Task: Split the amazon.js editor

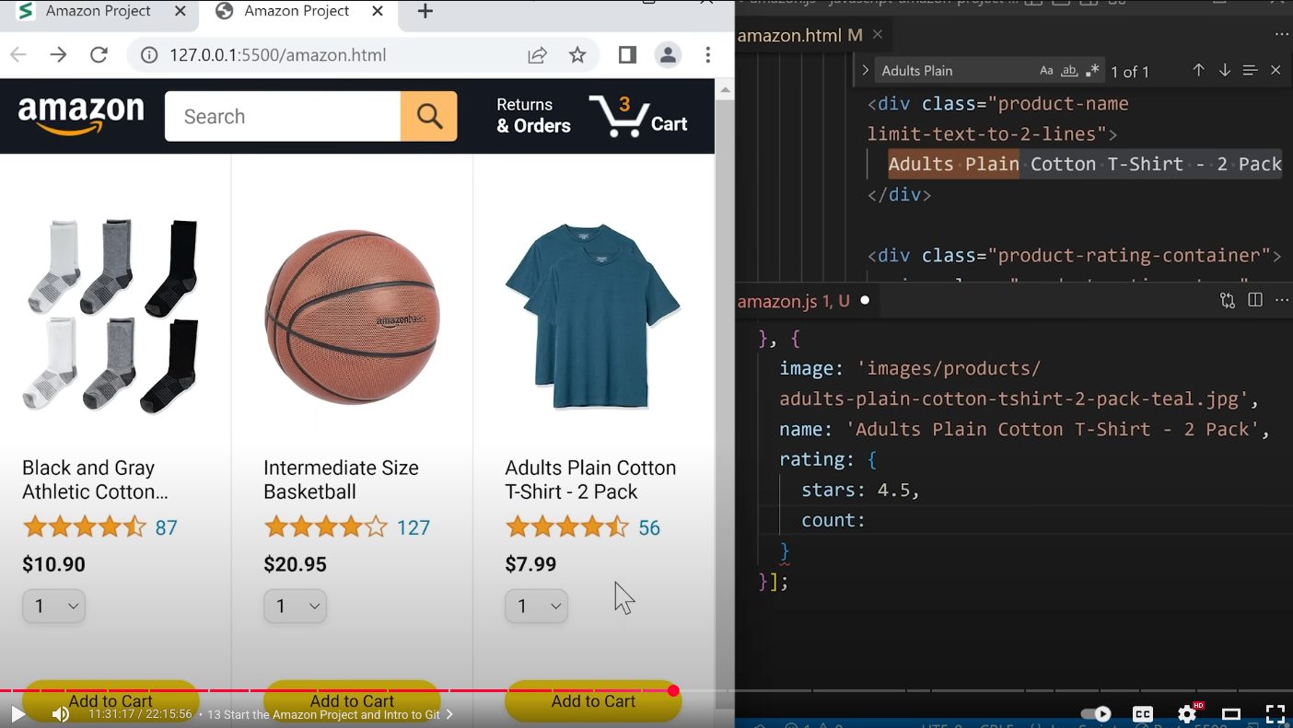Action: click(x=1254, y=300)
